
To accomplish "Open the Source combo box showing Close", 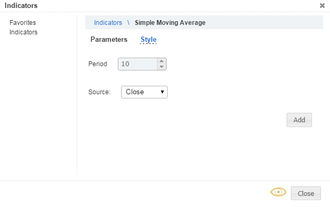I will tap(144, 92).
